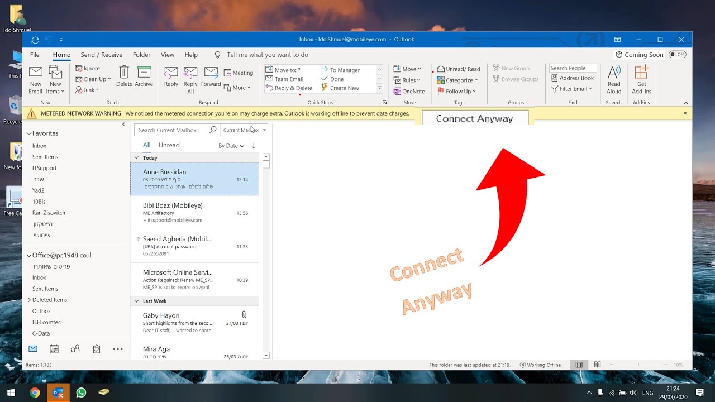Select the To Manager quick step

[340, 70]
